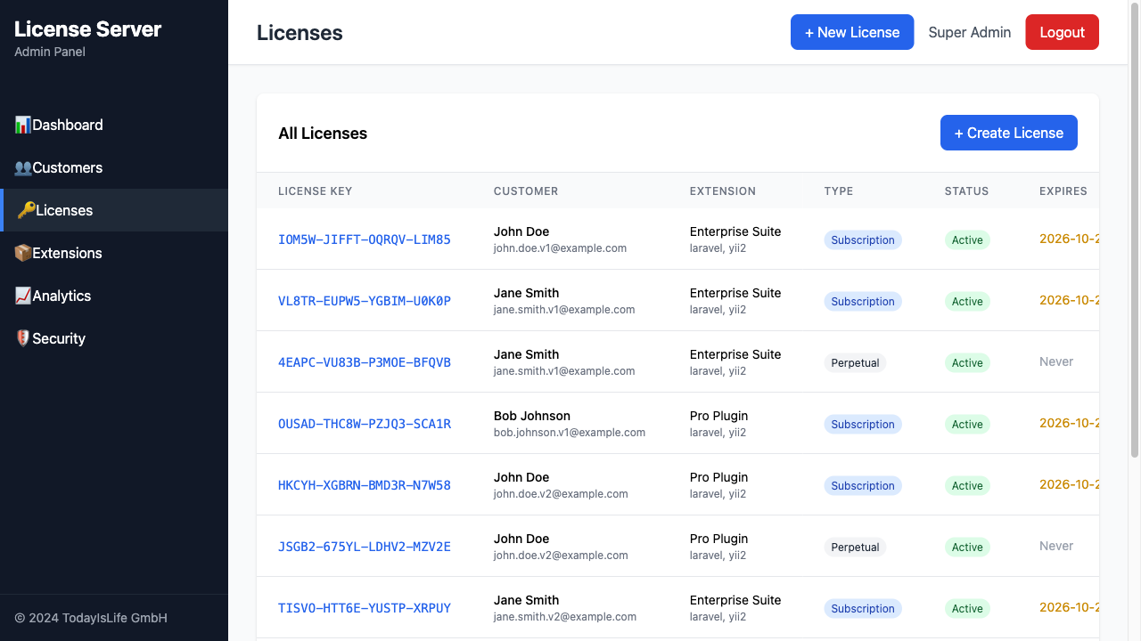This screenshot has width=1141, height=641.
Task: Open Extensions via the package icon
Action: pos(23,253)
